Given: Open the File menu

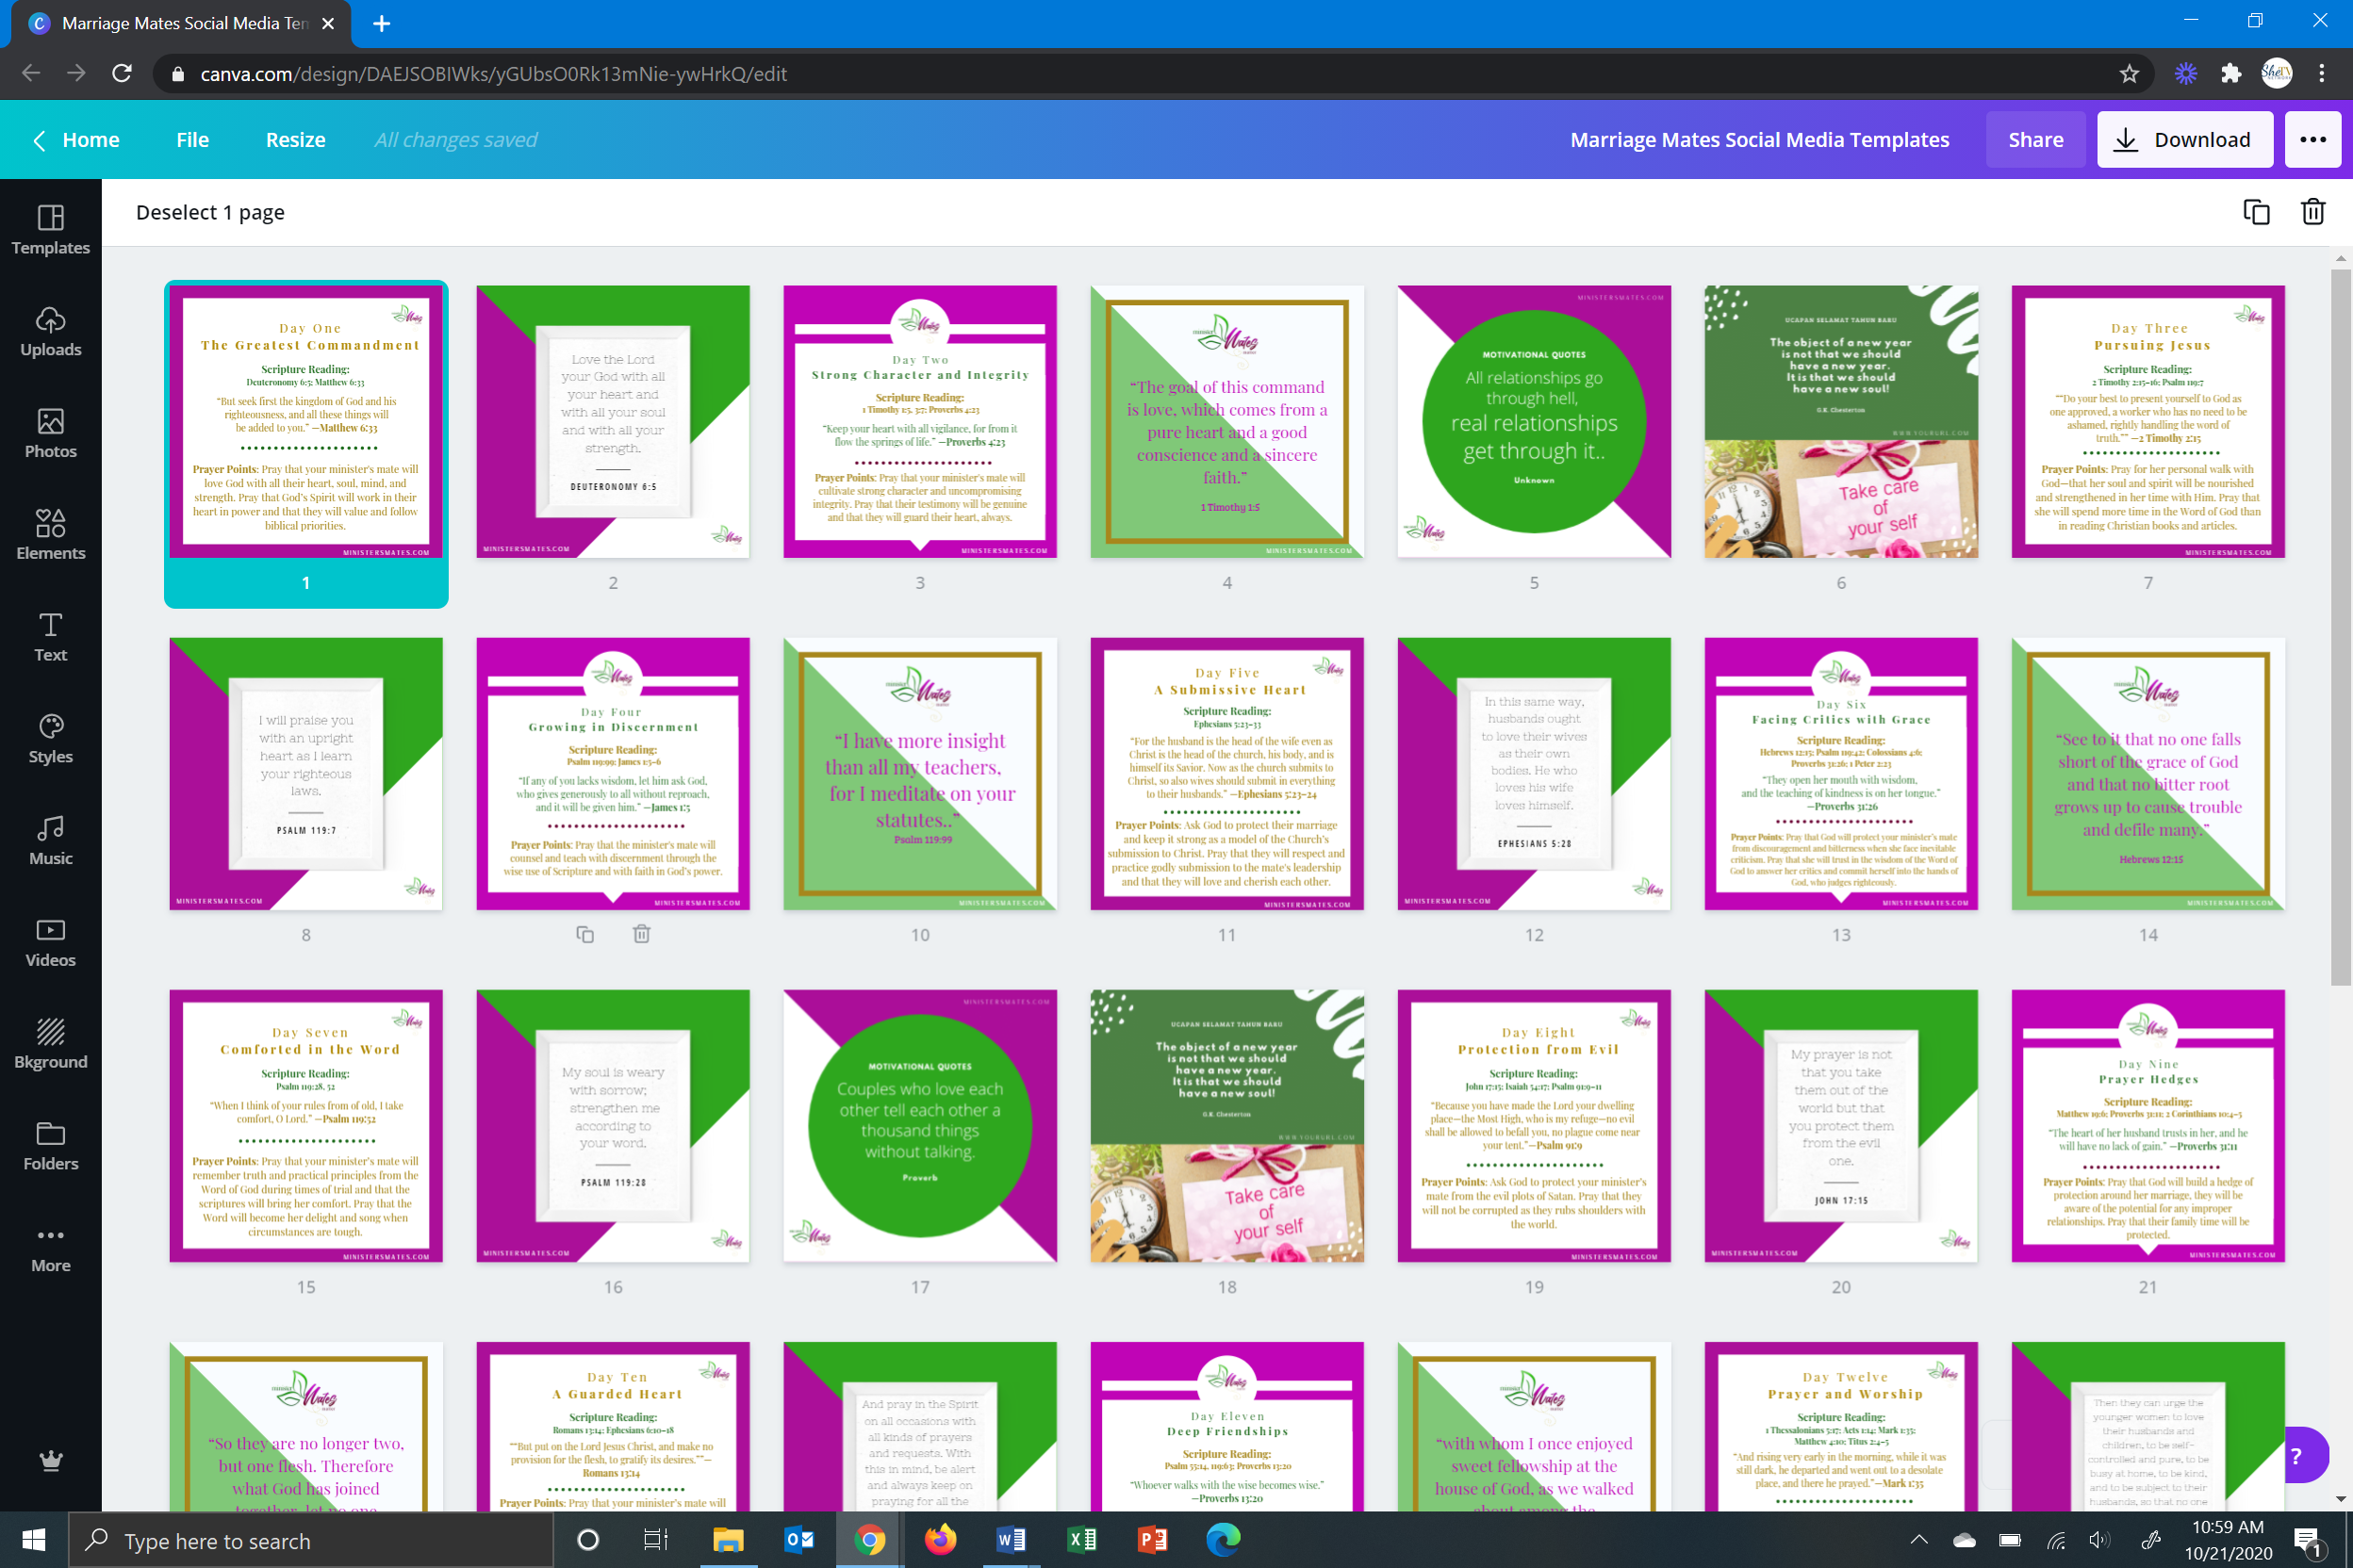Looking at the screenshot, I should coord(192,140).
